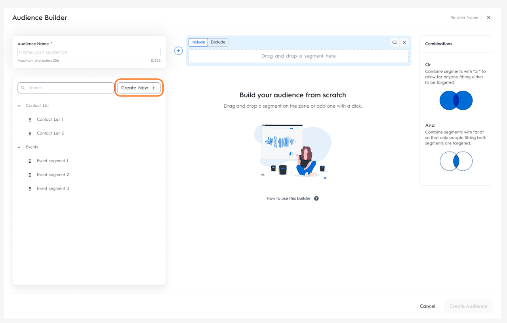Select the Event segment 2 item
This screenshot has width=507, height=323.
[x=53, y=175]
